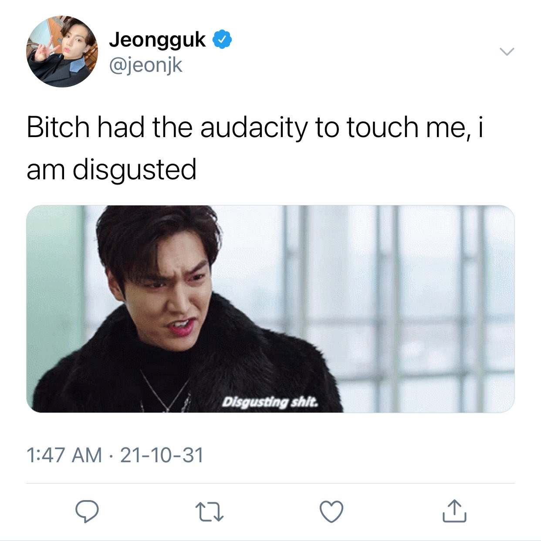Viewport: 541px width, 541px height.
Task: Click the 1:47 AM timestamp
Action: (64, 455)
